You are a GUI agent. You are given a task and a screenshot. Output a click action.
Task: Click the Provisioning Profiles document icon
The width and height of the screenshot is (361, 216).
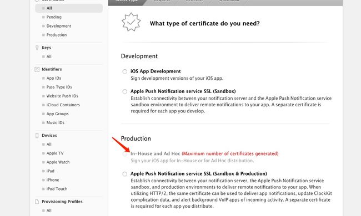click(37, 202)
